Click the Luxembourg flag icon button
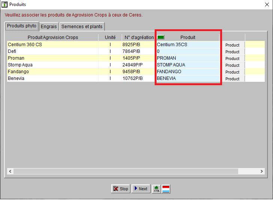The image size is (273, 200). click(x=166, y=189)
